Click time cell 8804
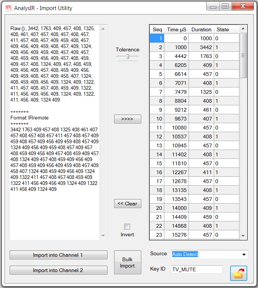The image size is (258, 288). click(x=176, y=101)
